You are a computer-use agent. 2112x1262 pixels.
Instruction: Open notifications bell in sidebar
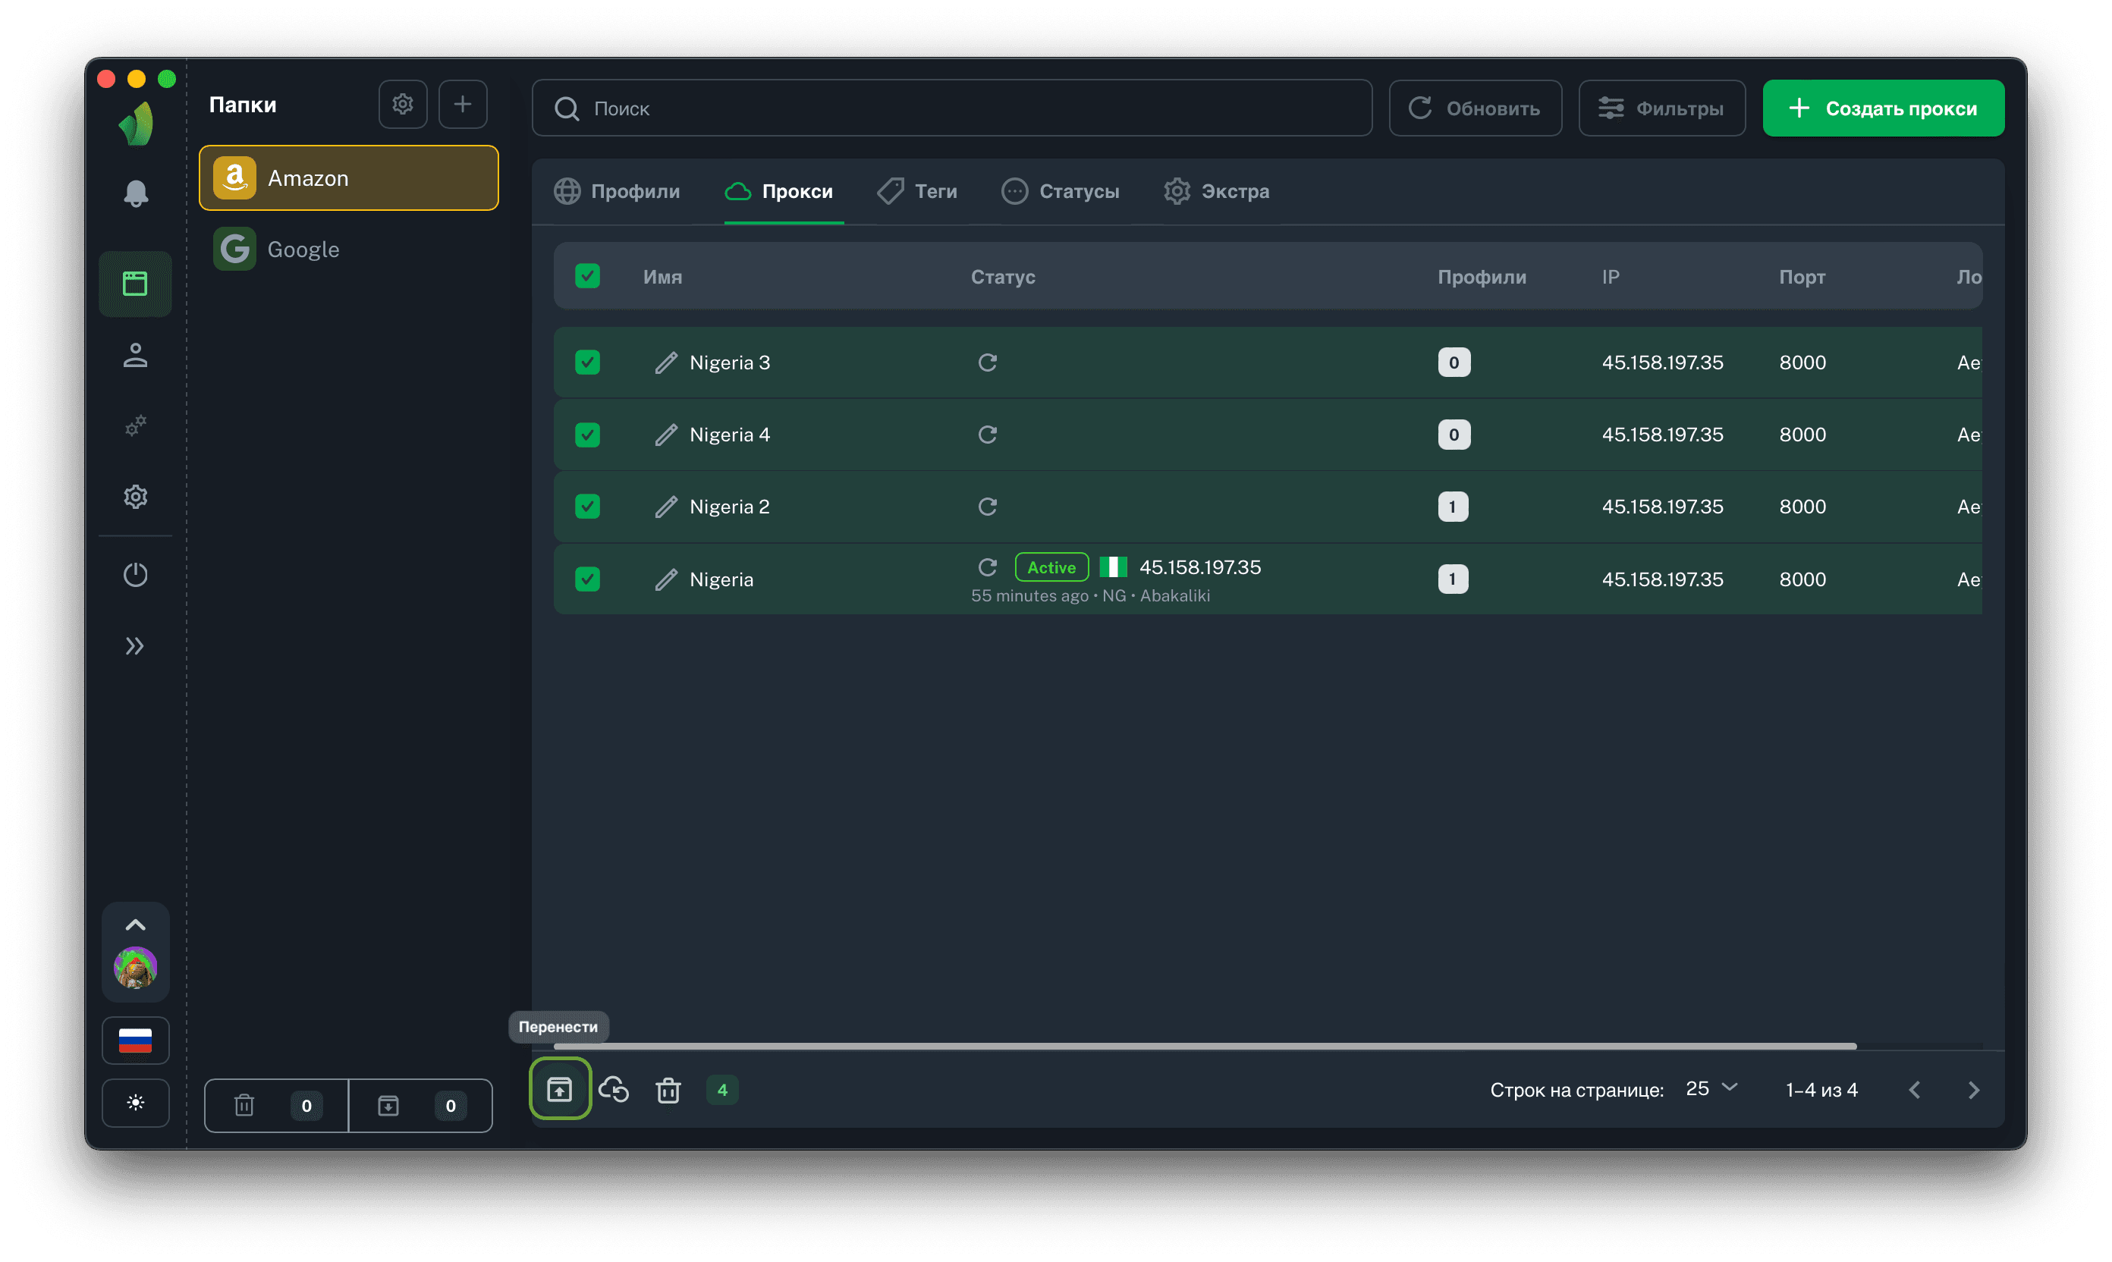[136, 194]
